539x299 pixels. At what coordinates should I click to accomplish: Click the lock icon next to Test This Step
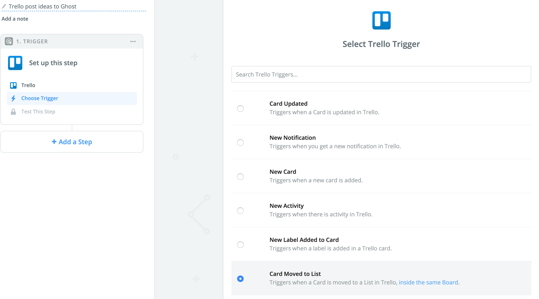tap(13, 112)
